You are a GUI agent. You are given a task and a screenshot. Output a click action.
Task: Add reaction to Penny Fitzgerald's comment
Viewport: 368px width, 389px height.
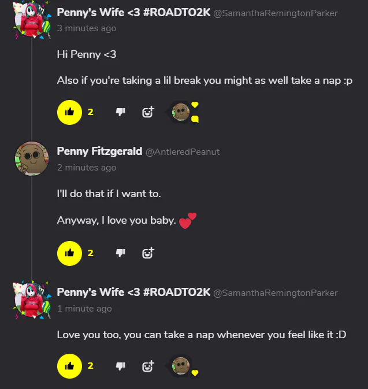coord(148,253)
